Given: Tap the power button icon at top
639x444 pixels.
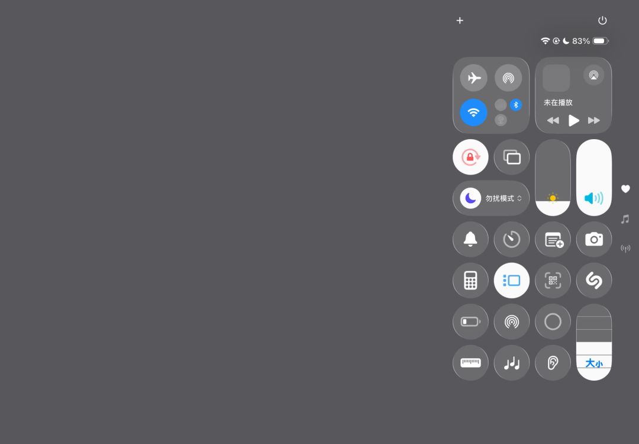Looking at the screenshot, I should tap(602, 20).
